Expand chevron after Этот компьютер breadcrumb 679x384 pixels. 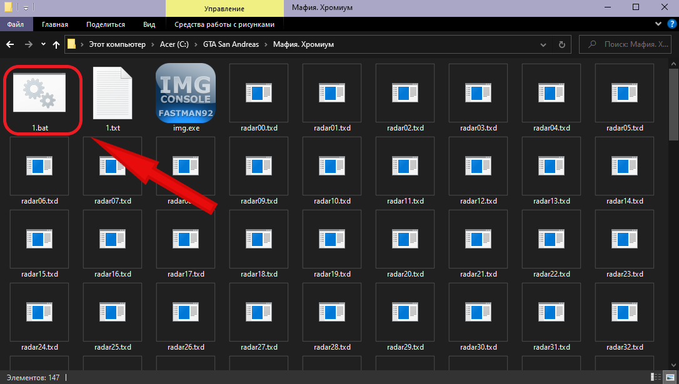[x=153, y=44]
